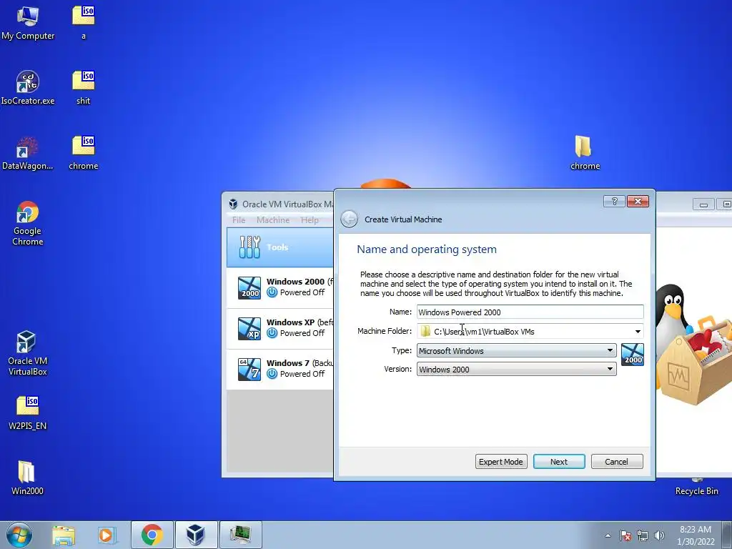The height and width of the screenshot is (549, 732).
Task: Select the 'shit' ISO file icon
Action: (x=84, y=88)
